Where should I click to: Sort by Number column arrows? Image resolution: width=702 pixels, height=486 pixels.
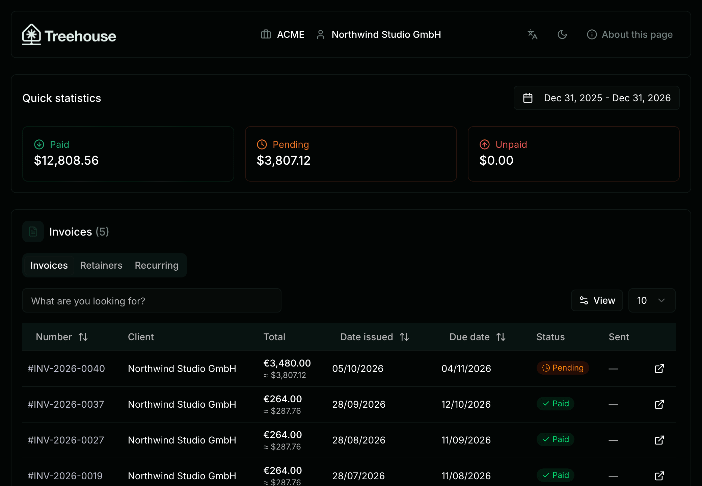pyautogui.click(x=83, y=337)
